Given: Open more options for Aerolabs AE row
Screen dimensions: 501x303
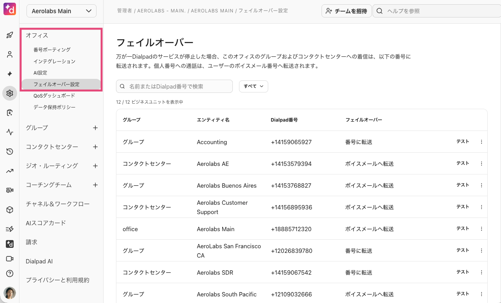Looking at the screenshot, I should [481, 164].
